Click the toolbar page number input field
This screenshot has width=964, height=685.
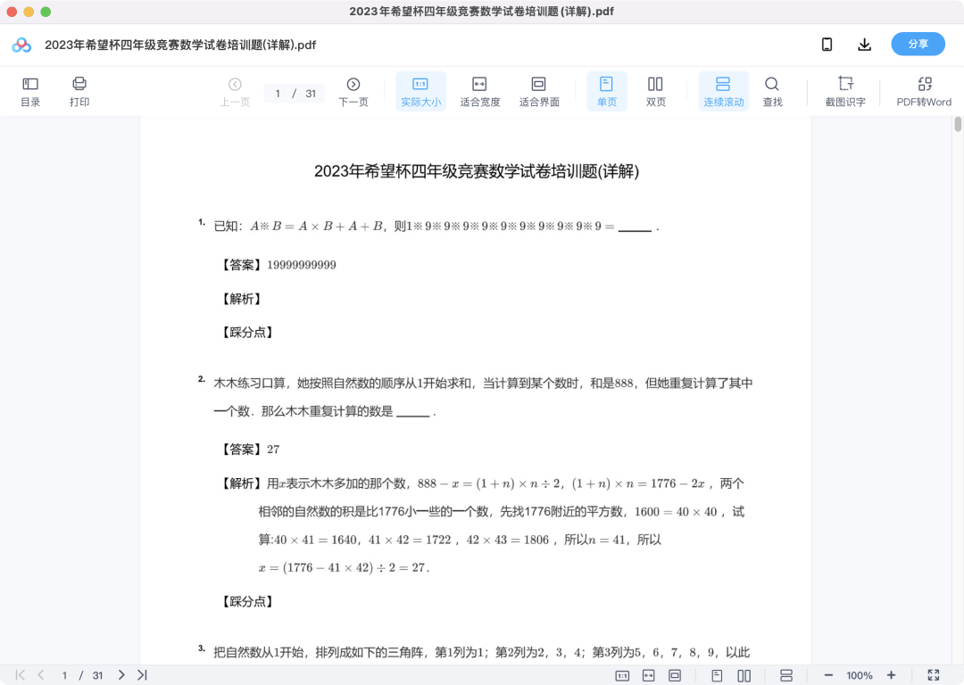click(278, 94)
